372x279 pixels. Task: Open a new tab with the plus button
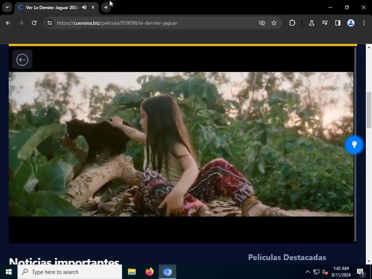tap(106, 7)
